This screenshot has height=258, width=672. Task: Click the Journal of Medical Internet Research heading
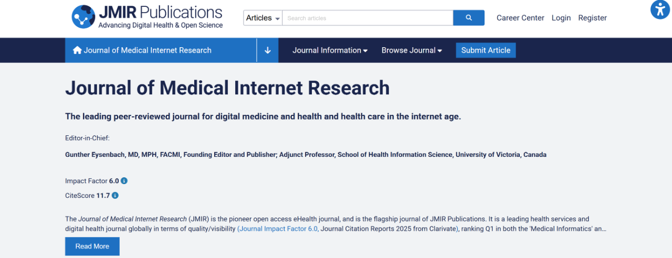click(227, 88)
